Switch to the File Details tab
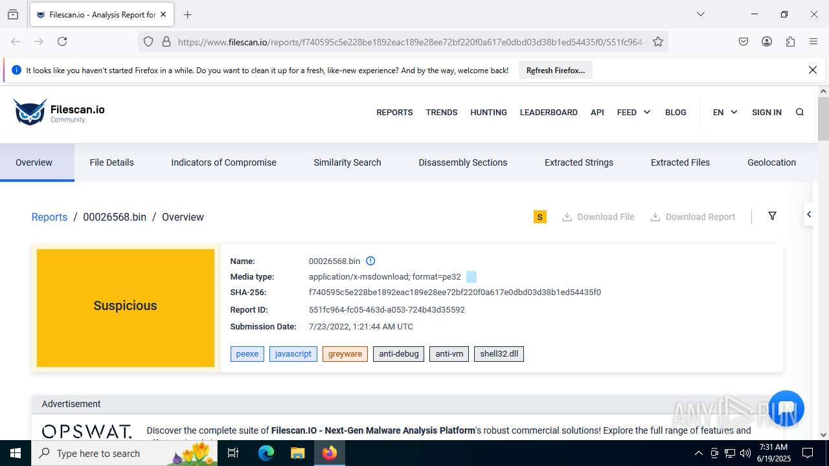This screenshot has width=829, height=466. [111, 162]
